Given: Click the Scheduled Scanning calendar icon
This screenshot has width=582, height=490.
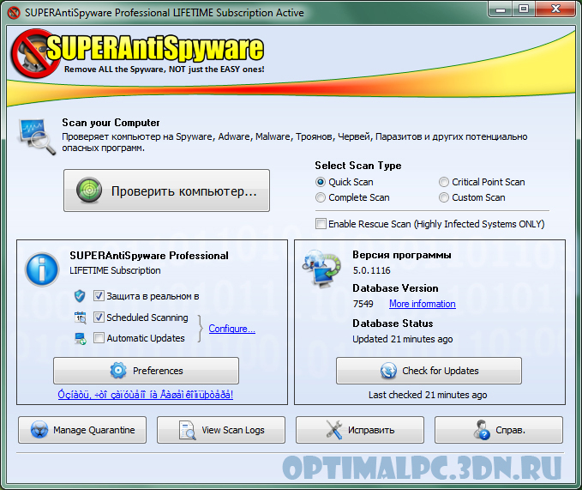Looking at the screenshot, I should pyautogui.click(x=80, y=318).
